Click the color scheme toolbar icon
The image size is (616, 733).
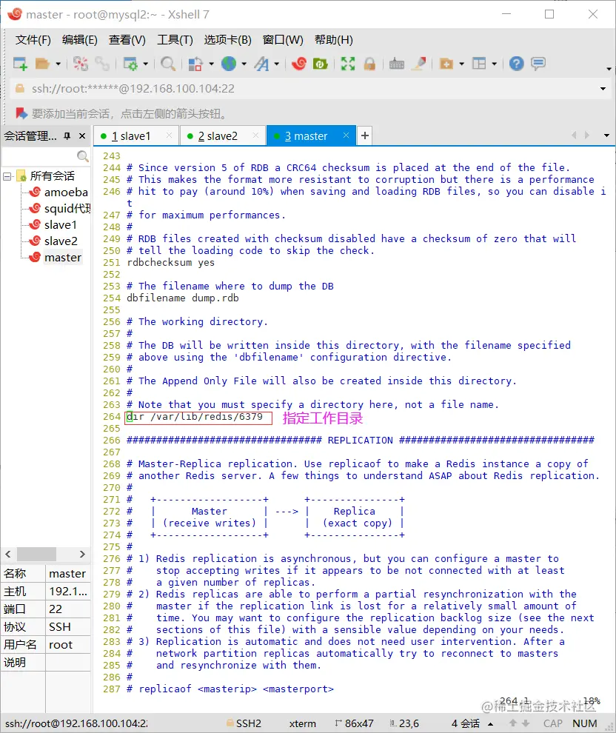point(195,64)
